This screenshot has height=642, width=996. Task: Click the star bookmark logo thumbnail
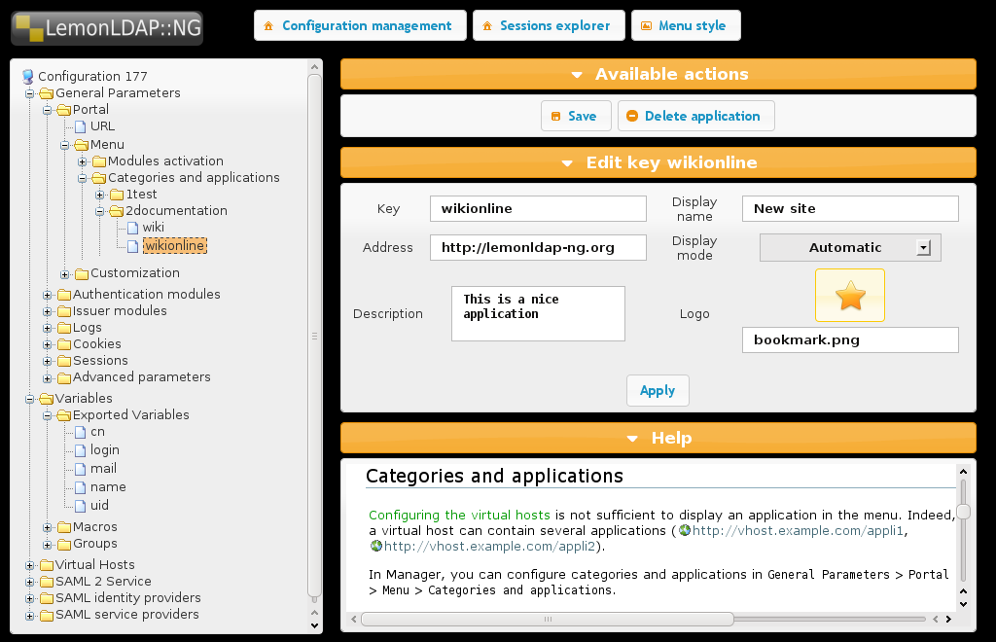pyautogui.click(x=850, y=296)
